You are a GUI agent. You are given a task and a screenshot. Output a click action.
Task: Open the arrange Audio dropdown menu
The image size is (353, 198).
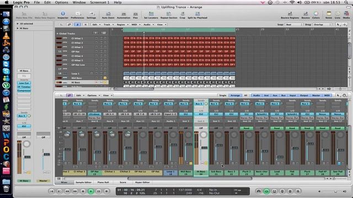(148, 24)
